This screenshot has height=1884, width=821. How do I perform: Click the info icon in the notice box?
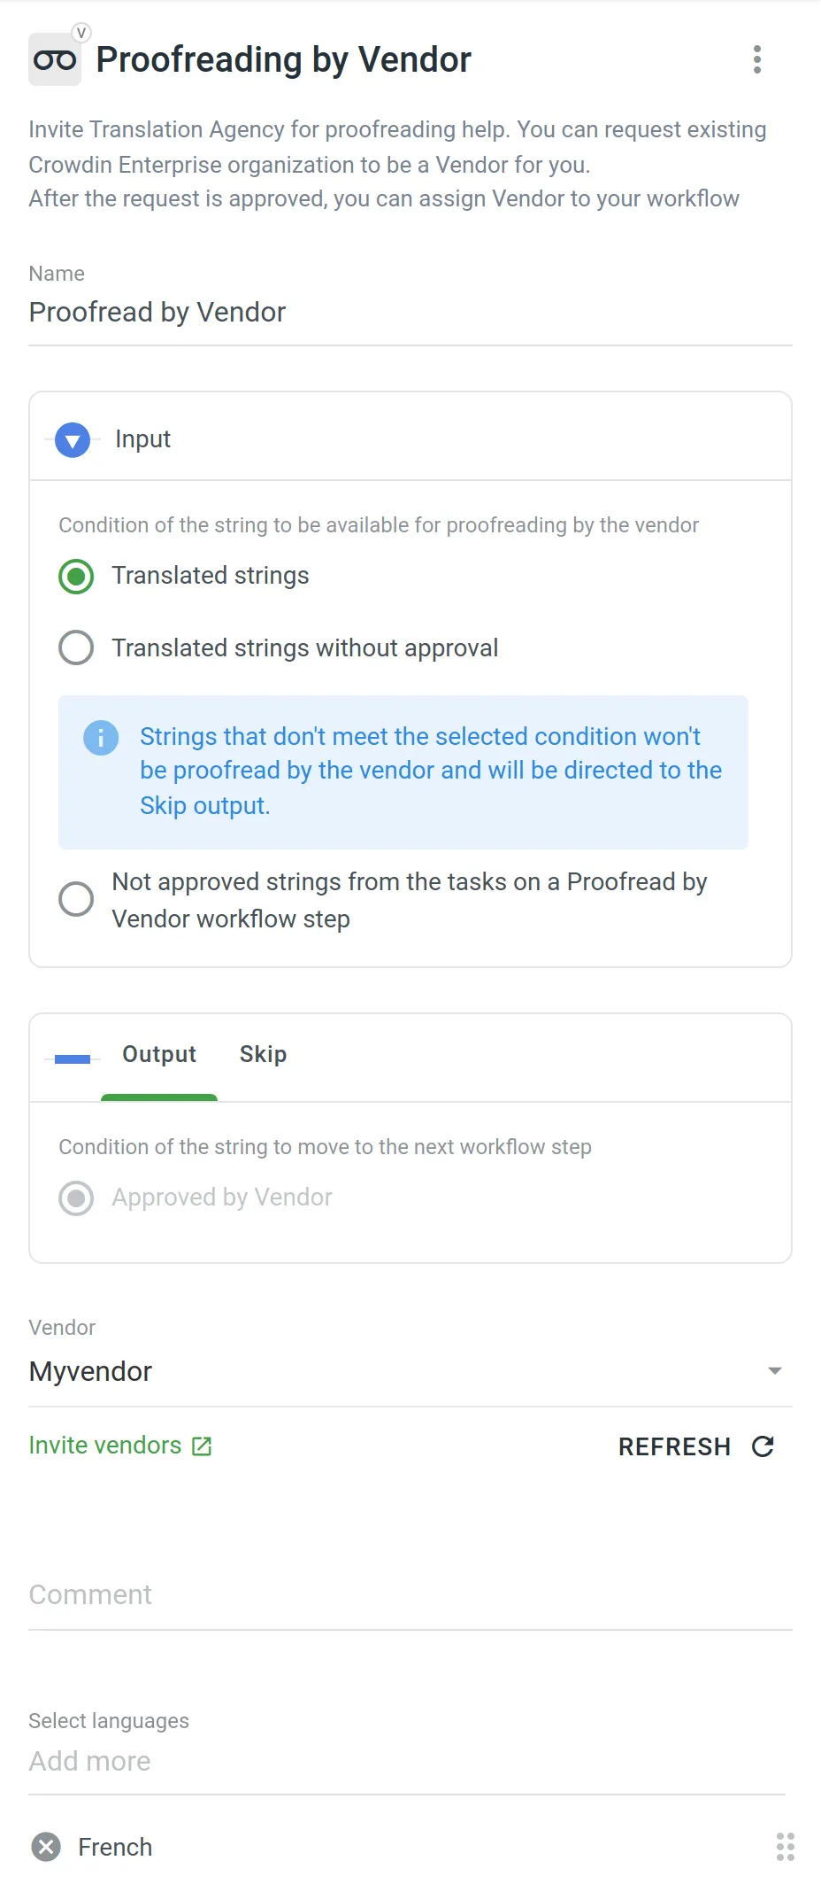pyautogui.click(x=100, y=737)
